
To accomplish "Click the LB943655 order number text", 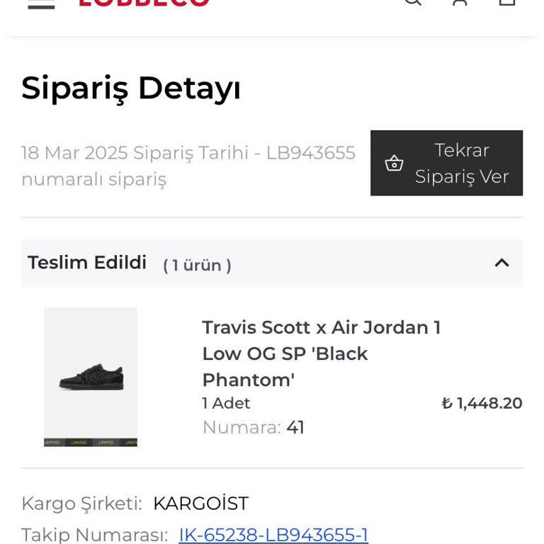I will pyautogui.click(x=310, y=153).
